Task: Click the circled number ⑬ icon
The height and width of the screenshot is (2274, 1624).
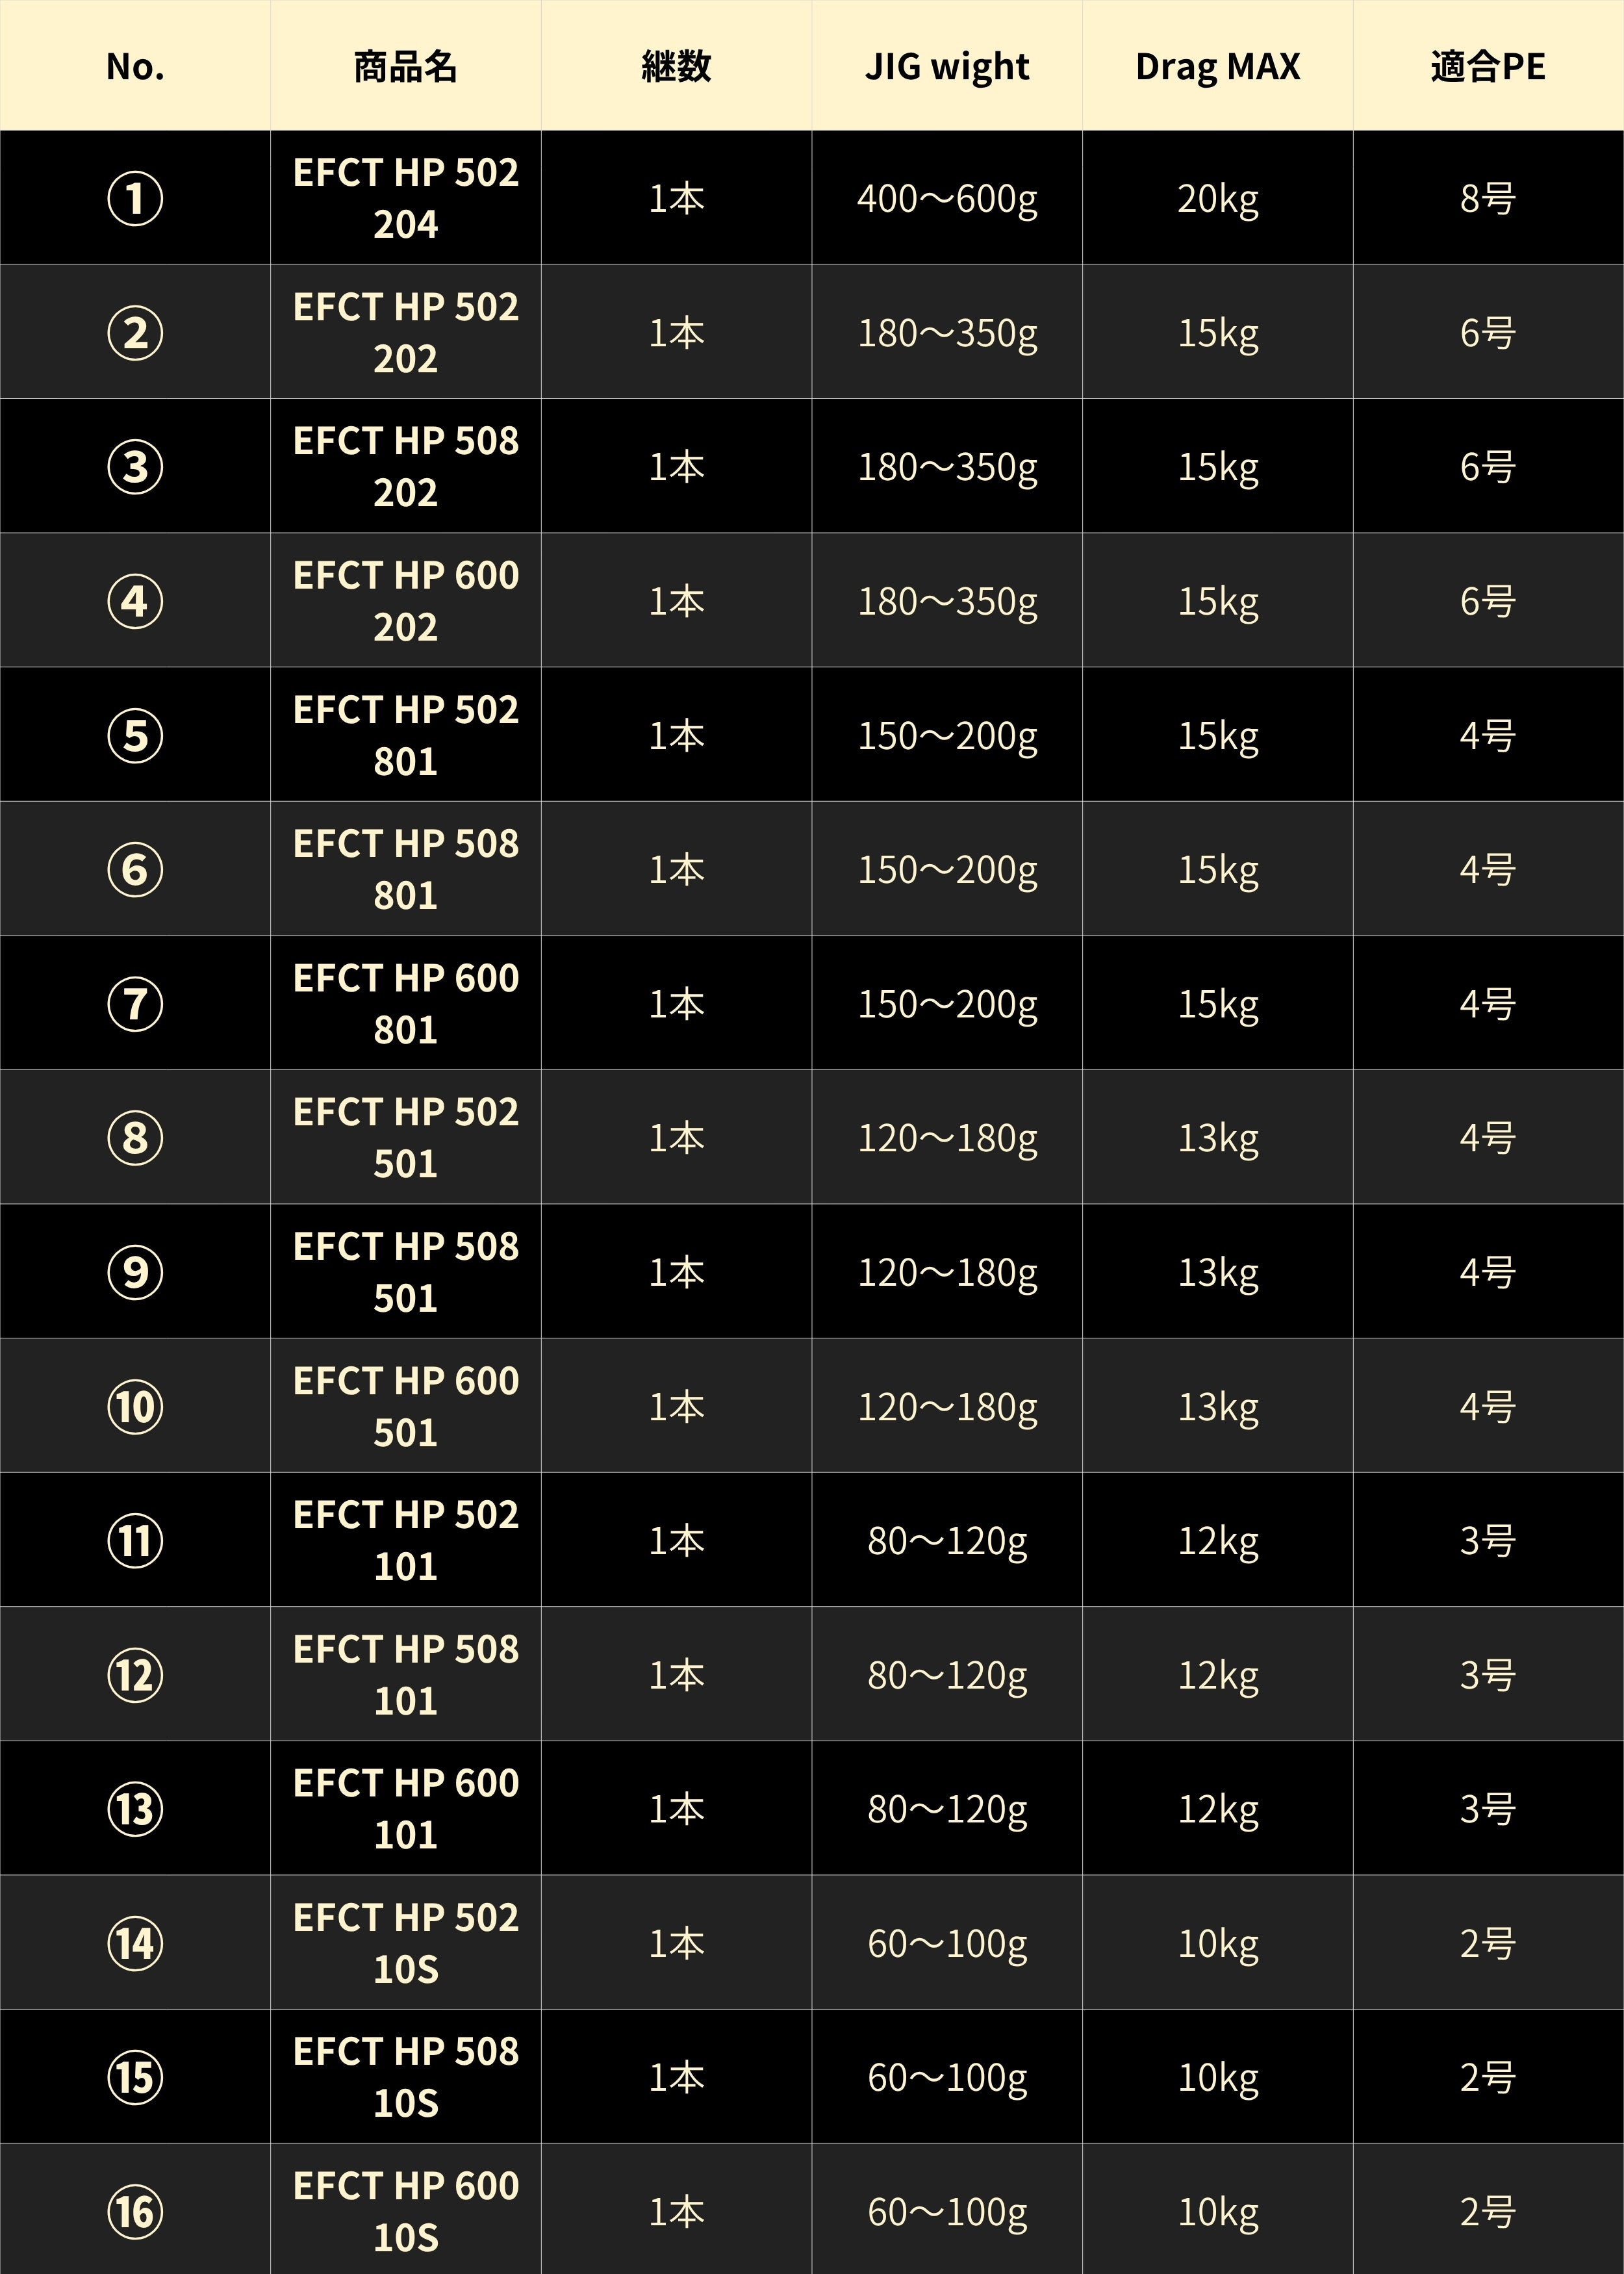Action: tap(135, 1808)
